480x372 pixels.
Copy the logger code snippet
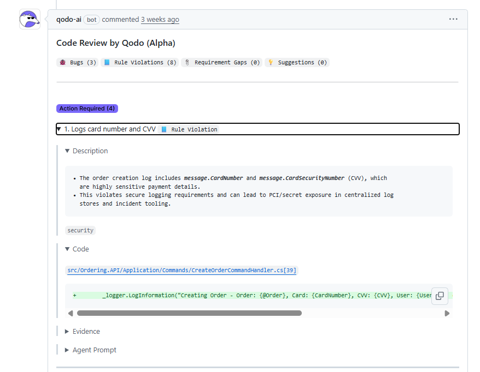click(x=440, y=296)
